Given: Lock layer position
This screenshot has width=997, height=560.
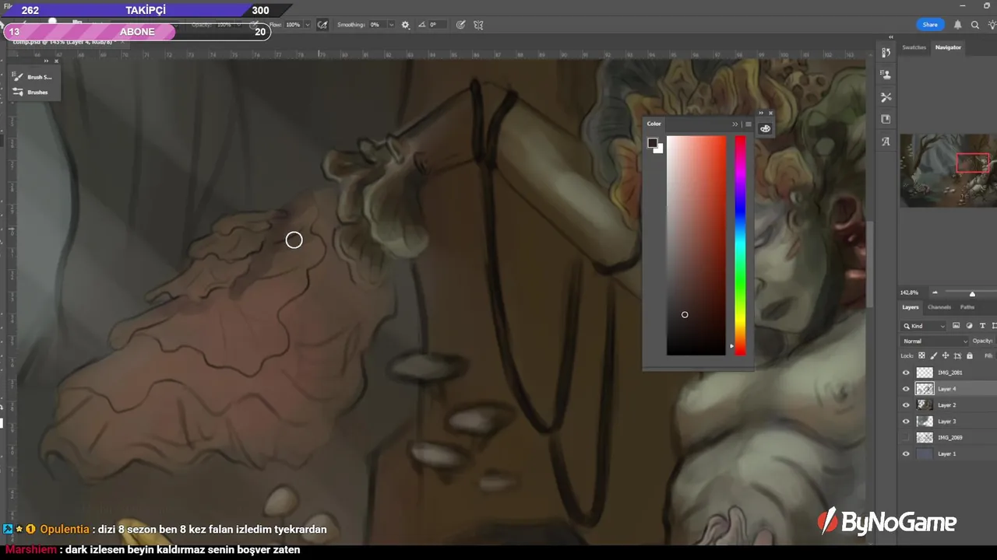Looking at the screenshot, I should 945,355.
